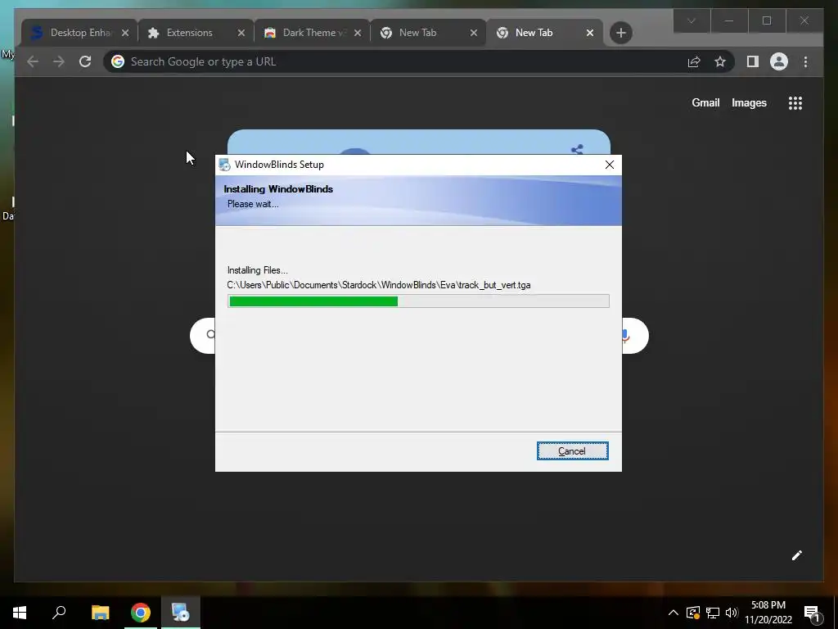Switch to the Extensions tab
Viewport: 838px width, 629px height.
pyautogui.click(x=196, y=33)
